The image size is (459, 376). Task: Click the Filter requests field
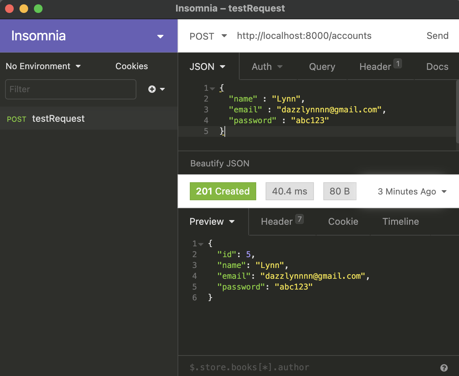[71, 89]
